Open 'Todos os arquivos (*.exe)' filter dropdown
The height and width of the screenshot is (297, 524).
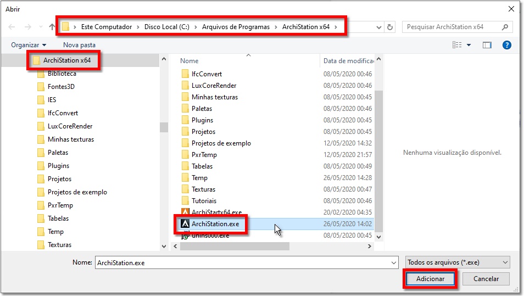458,262
